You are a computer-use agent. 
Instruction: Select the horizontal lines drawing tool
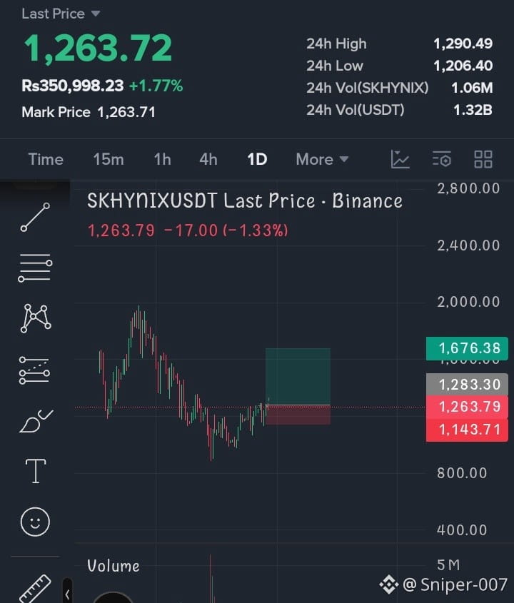(35, 268)
